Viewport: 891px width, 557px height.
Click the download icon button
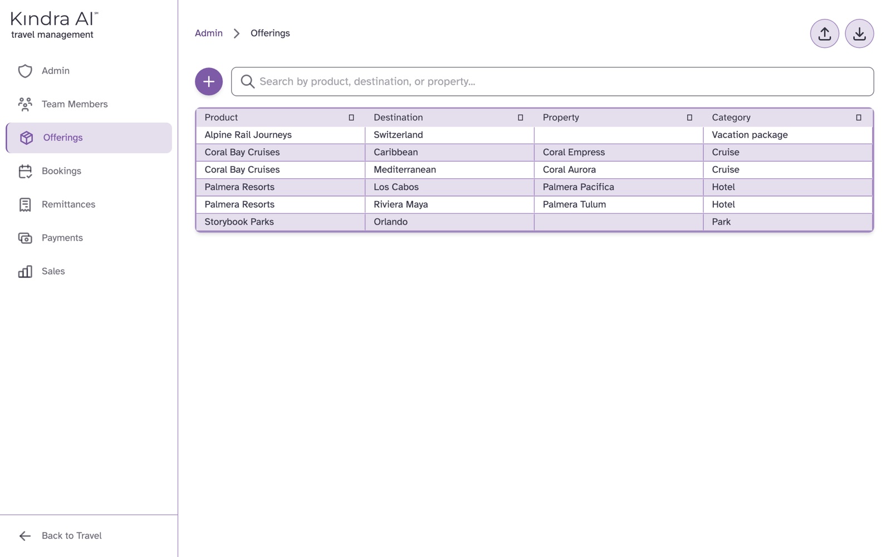(x=859, y=33)
